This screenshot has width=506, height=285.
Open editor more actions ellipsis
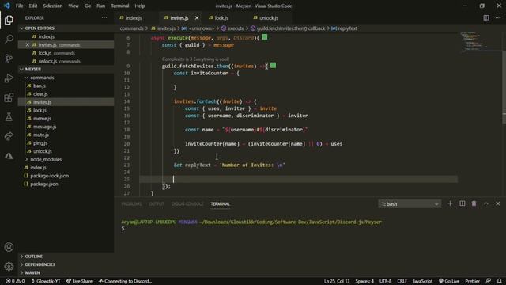pos(497,17)
